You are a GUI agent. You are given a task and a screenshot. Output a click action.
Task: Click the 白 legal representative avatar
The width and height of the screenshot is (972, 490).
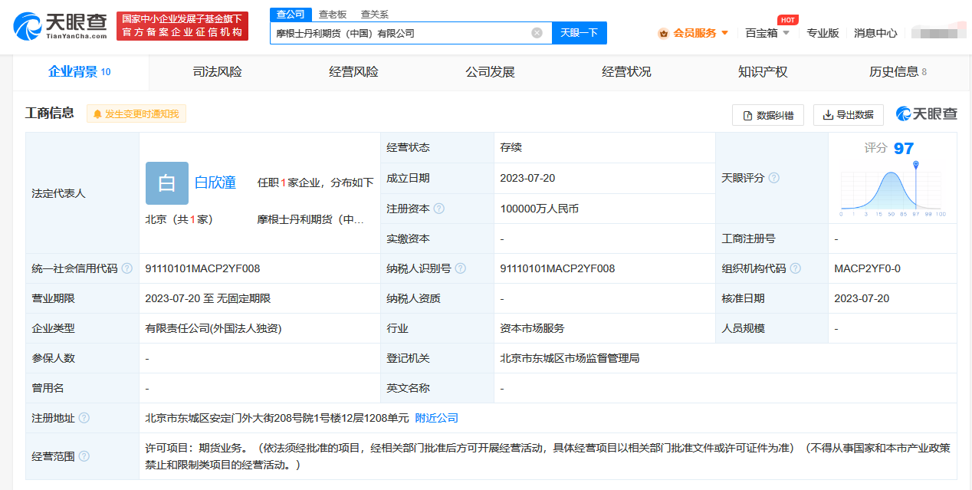[166, 183]
